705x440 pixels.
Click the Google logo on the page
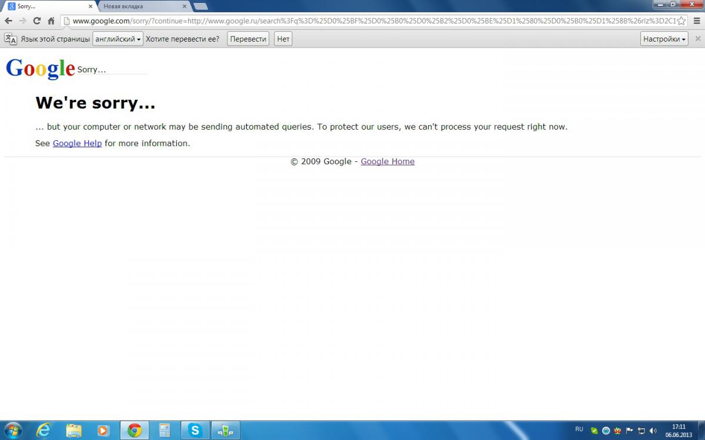(40, 68)
